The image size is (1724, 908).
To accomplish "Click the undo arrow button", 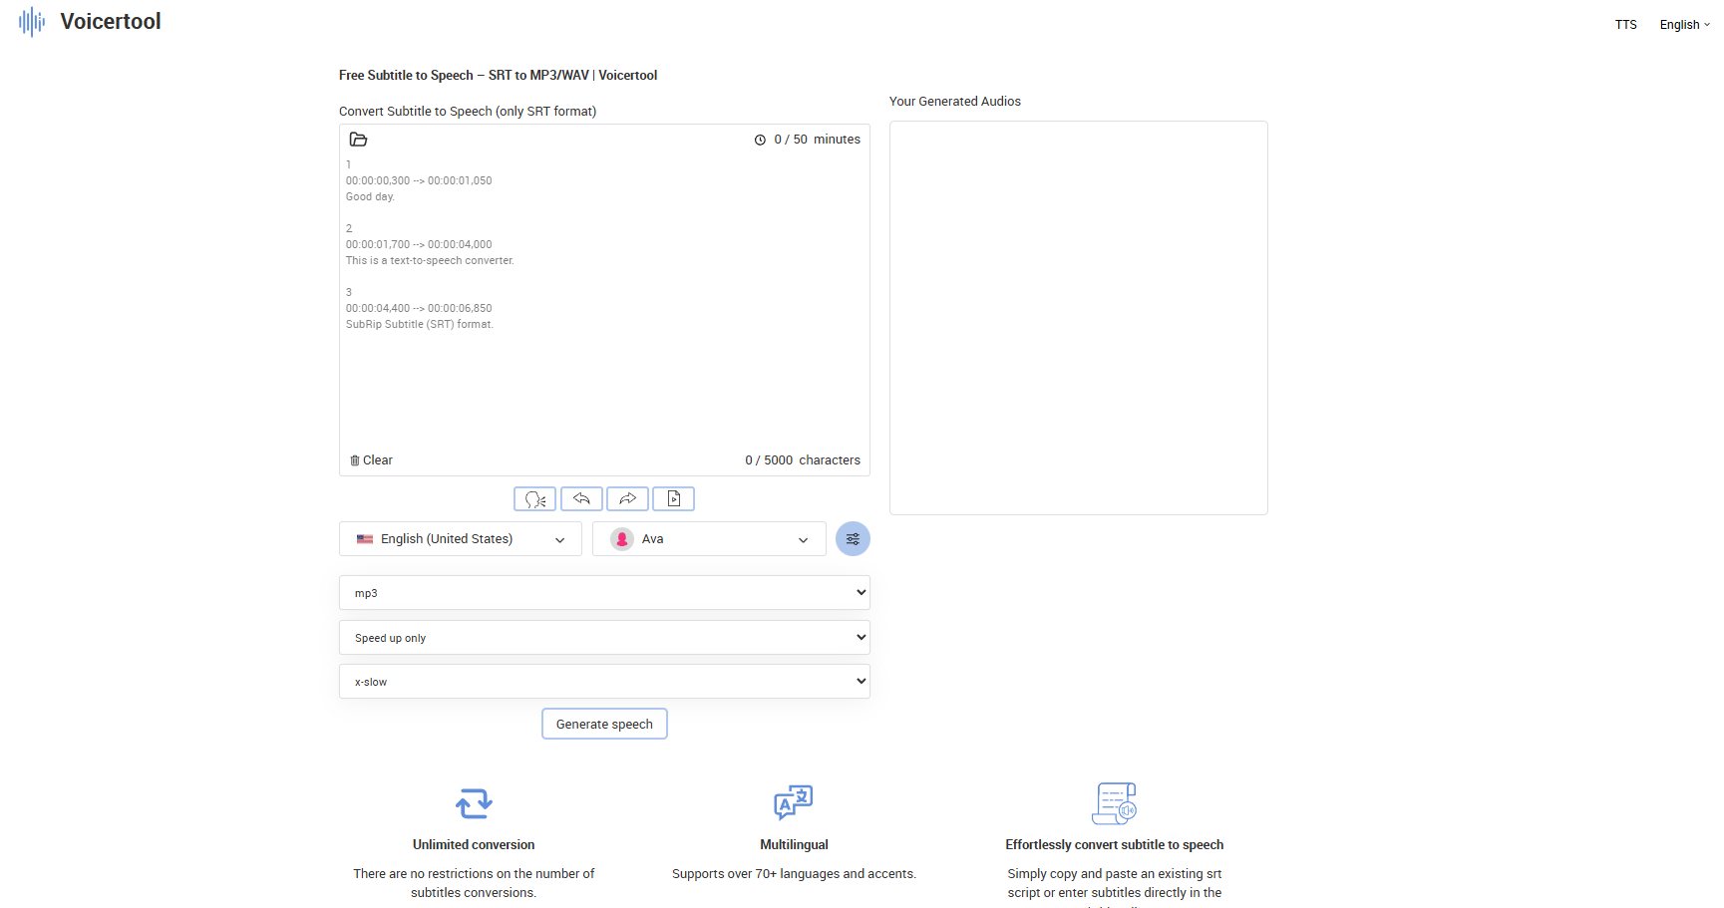I will point(581,499).
